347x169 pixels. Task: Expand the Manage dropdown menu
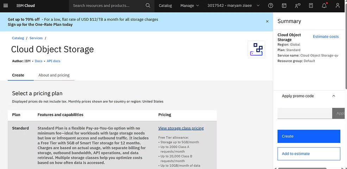[x=190, y=6]
